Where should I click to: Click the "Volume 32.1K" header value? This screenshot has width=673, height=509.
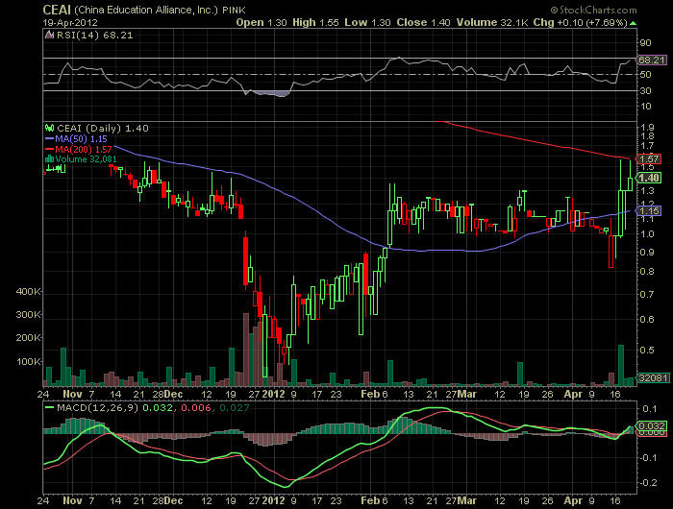point(492,23)
